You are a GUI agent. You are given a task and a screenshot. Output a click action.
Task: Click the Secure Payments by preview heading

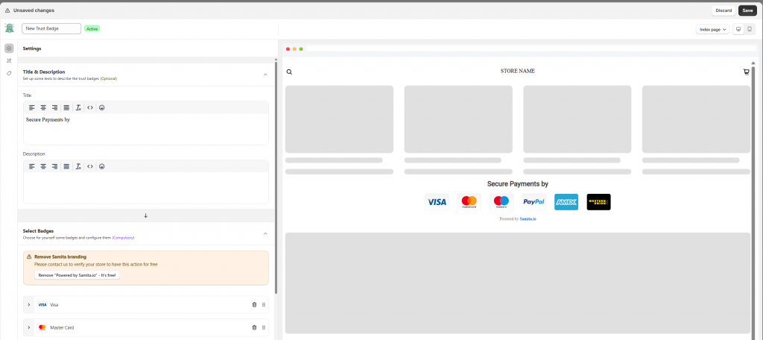(x=518, y=184)
